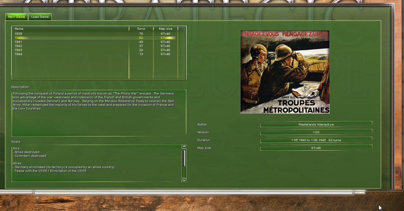This screenshot has height=211, width=404.
Task: Click the 48 turns value for 1941
Action: click(x=141, y=42)
